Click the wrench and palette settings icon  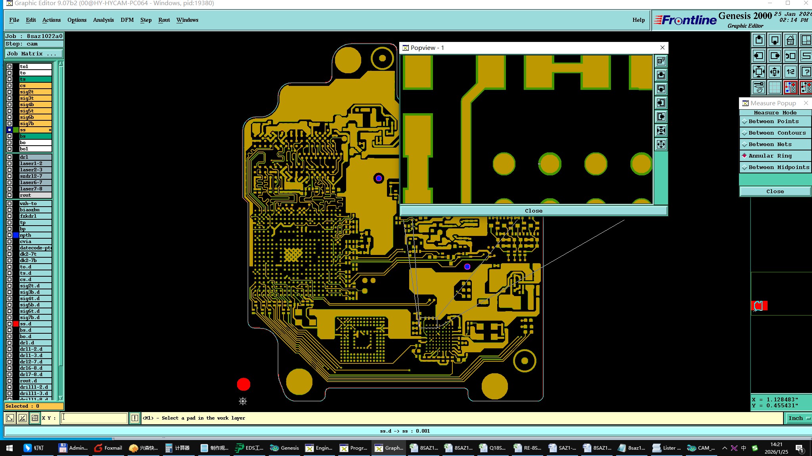coord(758,87)
